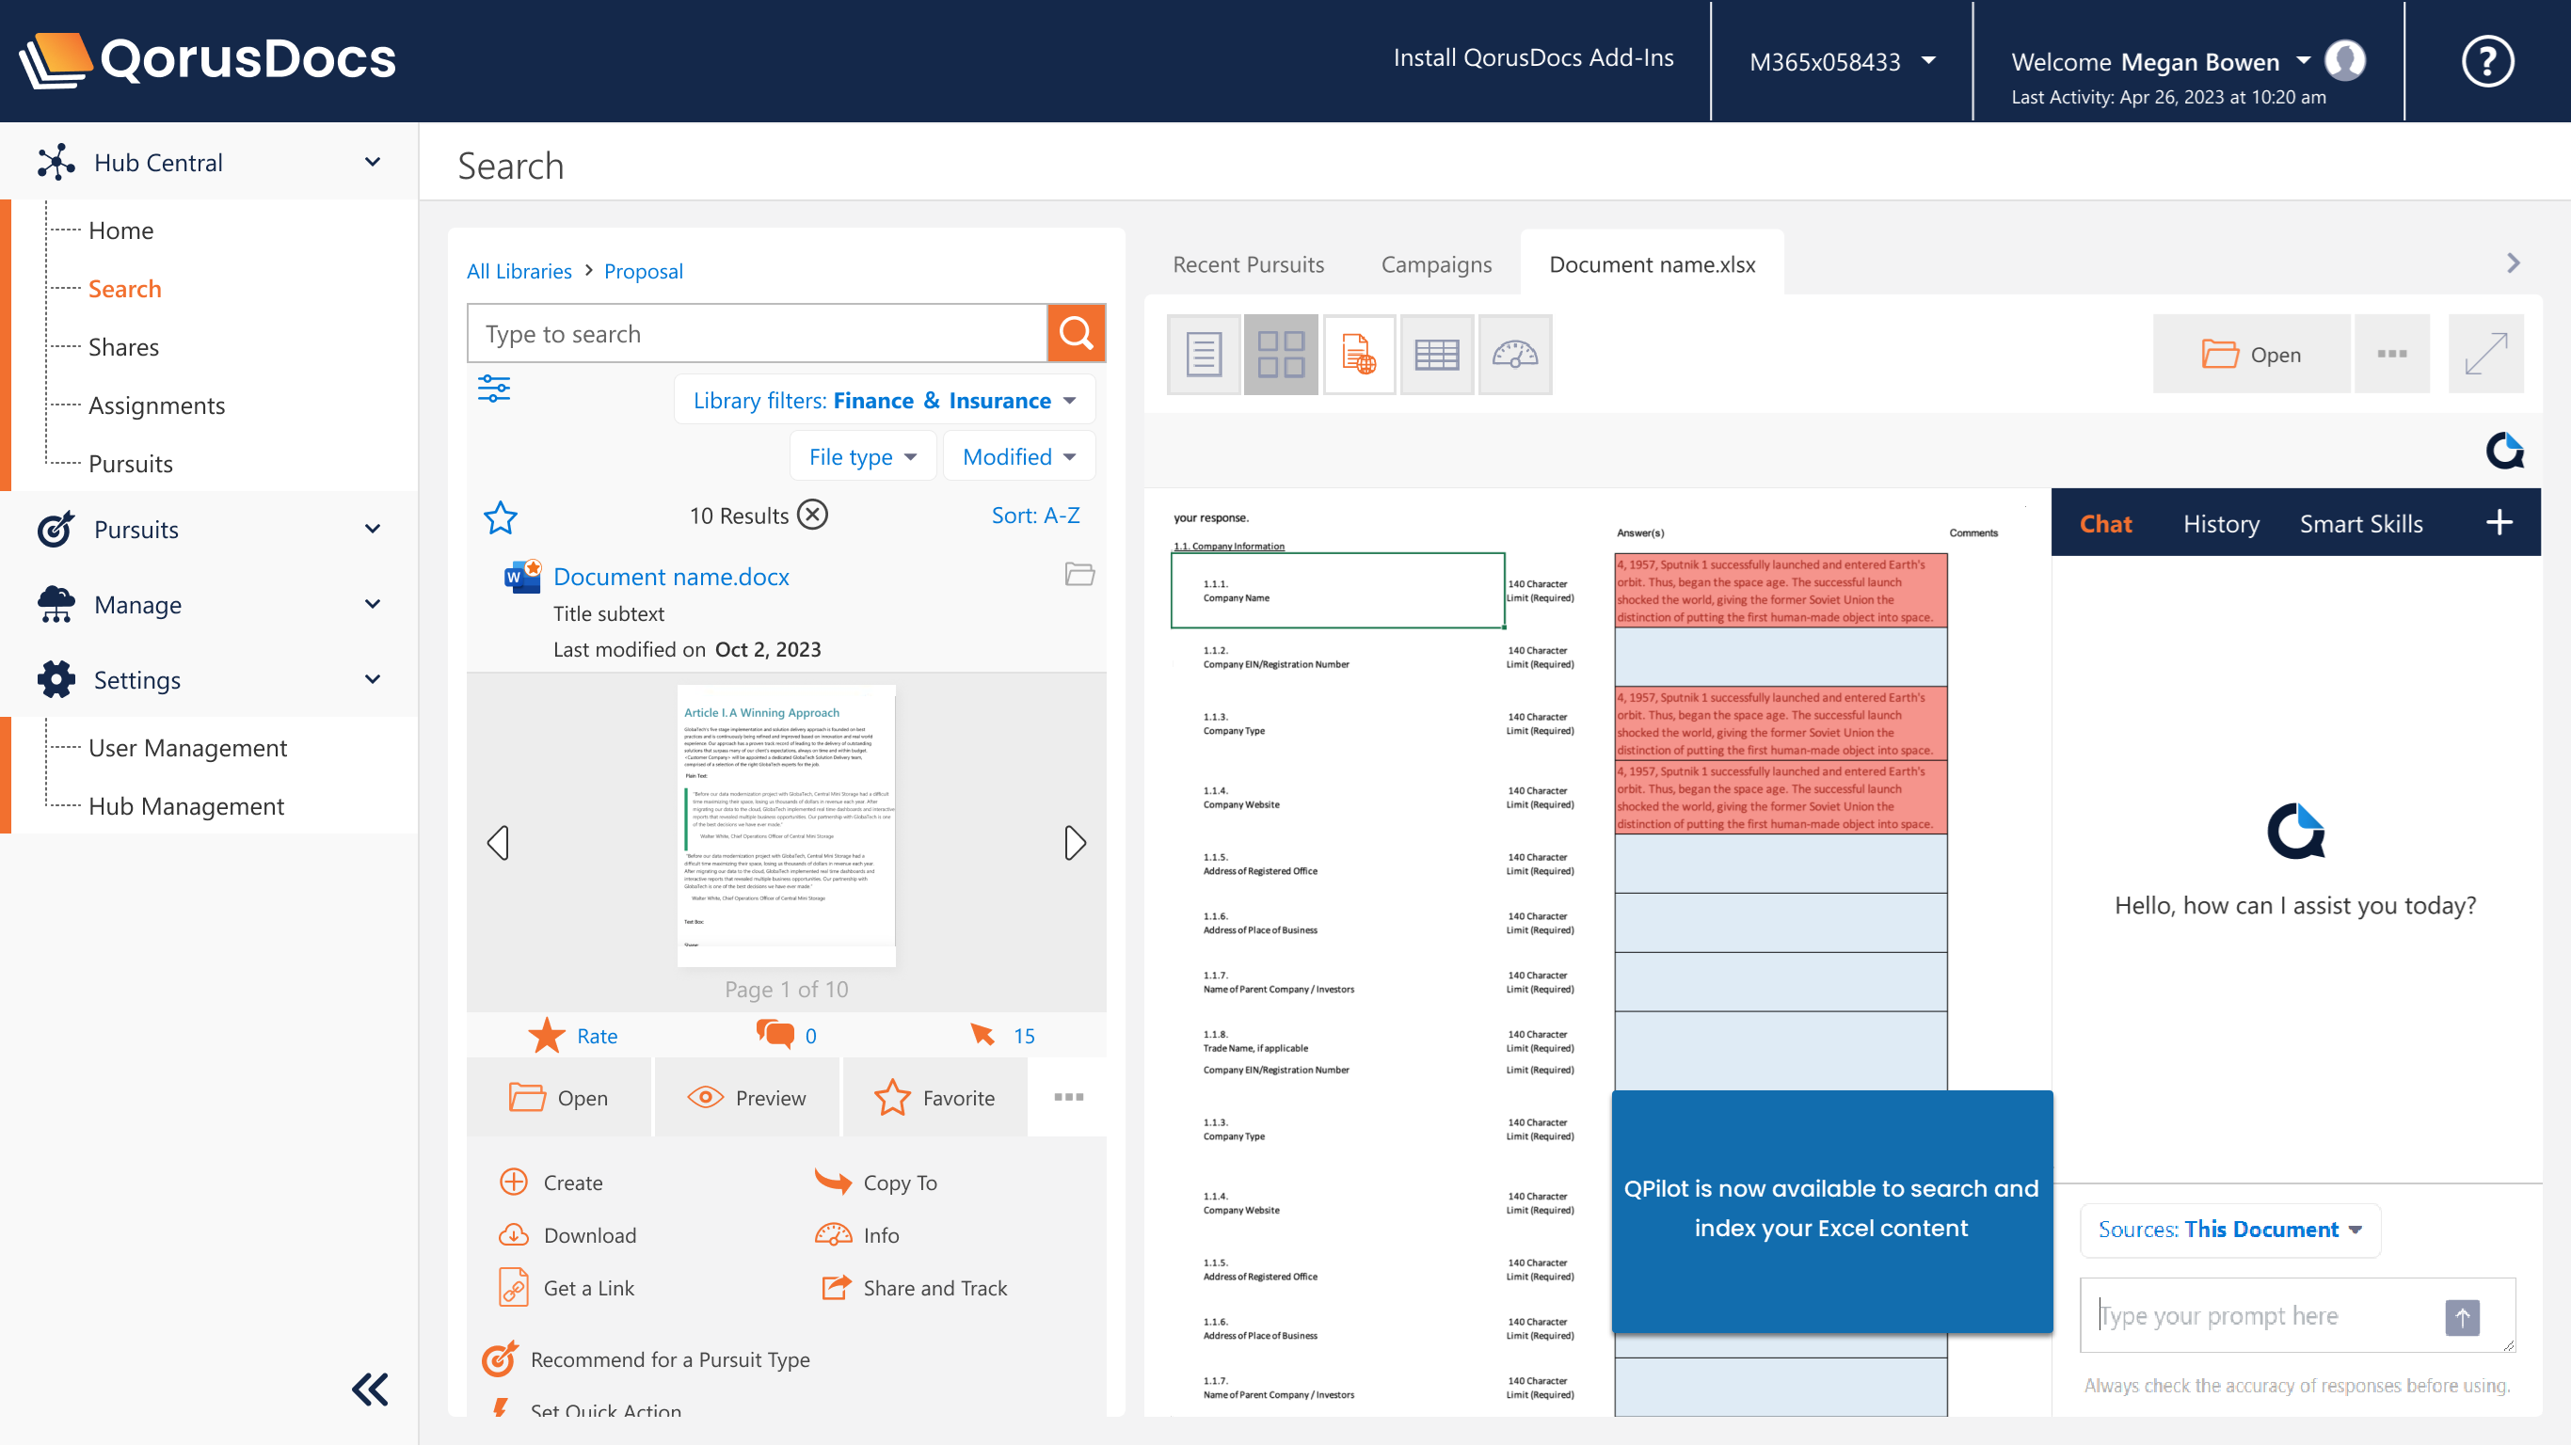Open the filter sliders icon
This screenshot has height=1445, width=2571.
(x=493, y=389)
